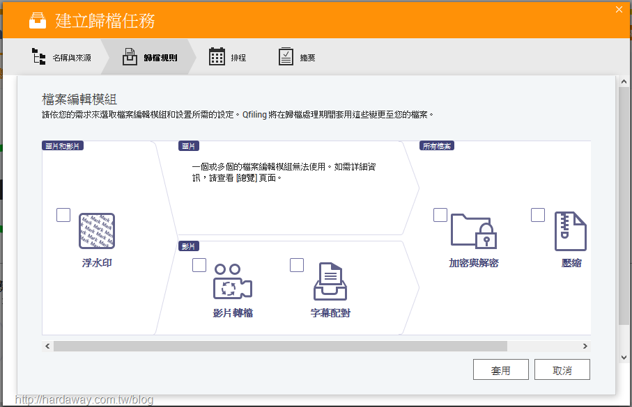Click the 壓縮 label
The width and height of the screenshot is (632, 407).
[571, 263]
